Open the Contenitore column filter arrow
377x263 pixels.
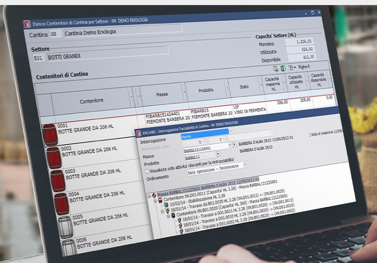pos(131,97)
